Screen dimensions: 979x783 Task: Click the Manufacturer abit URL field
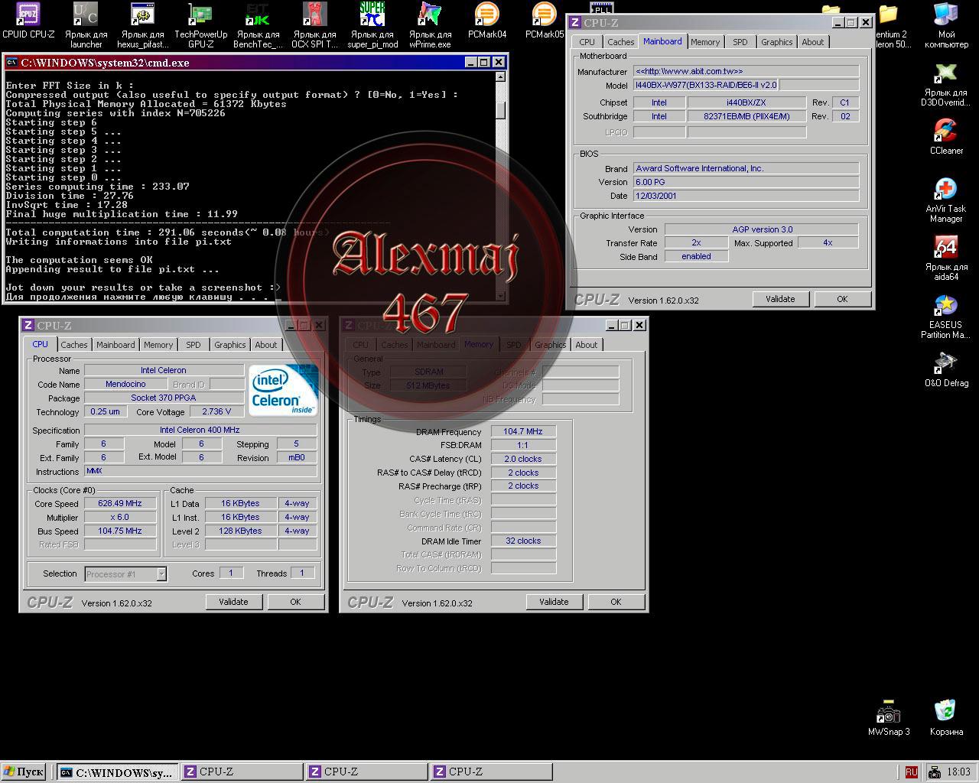tap(746, 71)
